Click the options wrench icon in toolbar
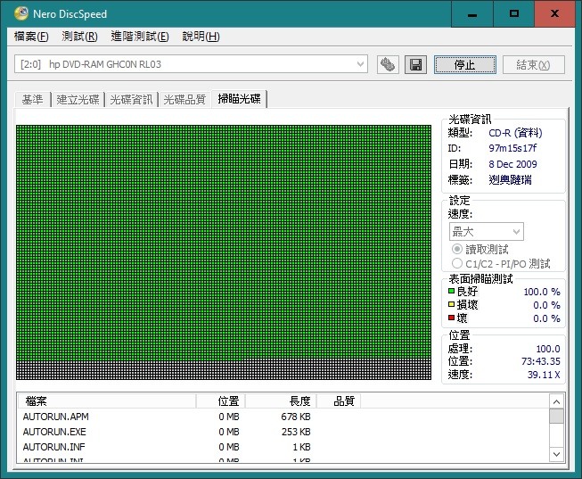582x479 pixels. point(388,65)
